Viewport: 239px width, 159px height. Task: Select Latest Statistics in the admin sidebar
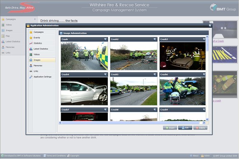coord(42,49)
